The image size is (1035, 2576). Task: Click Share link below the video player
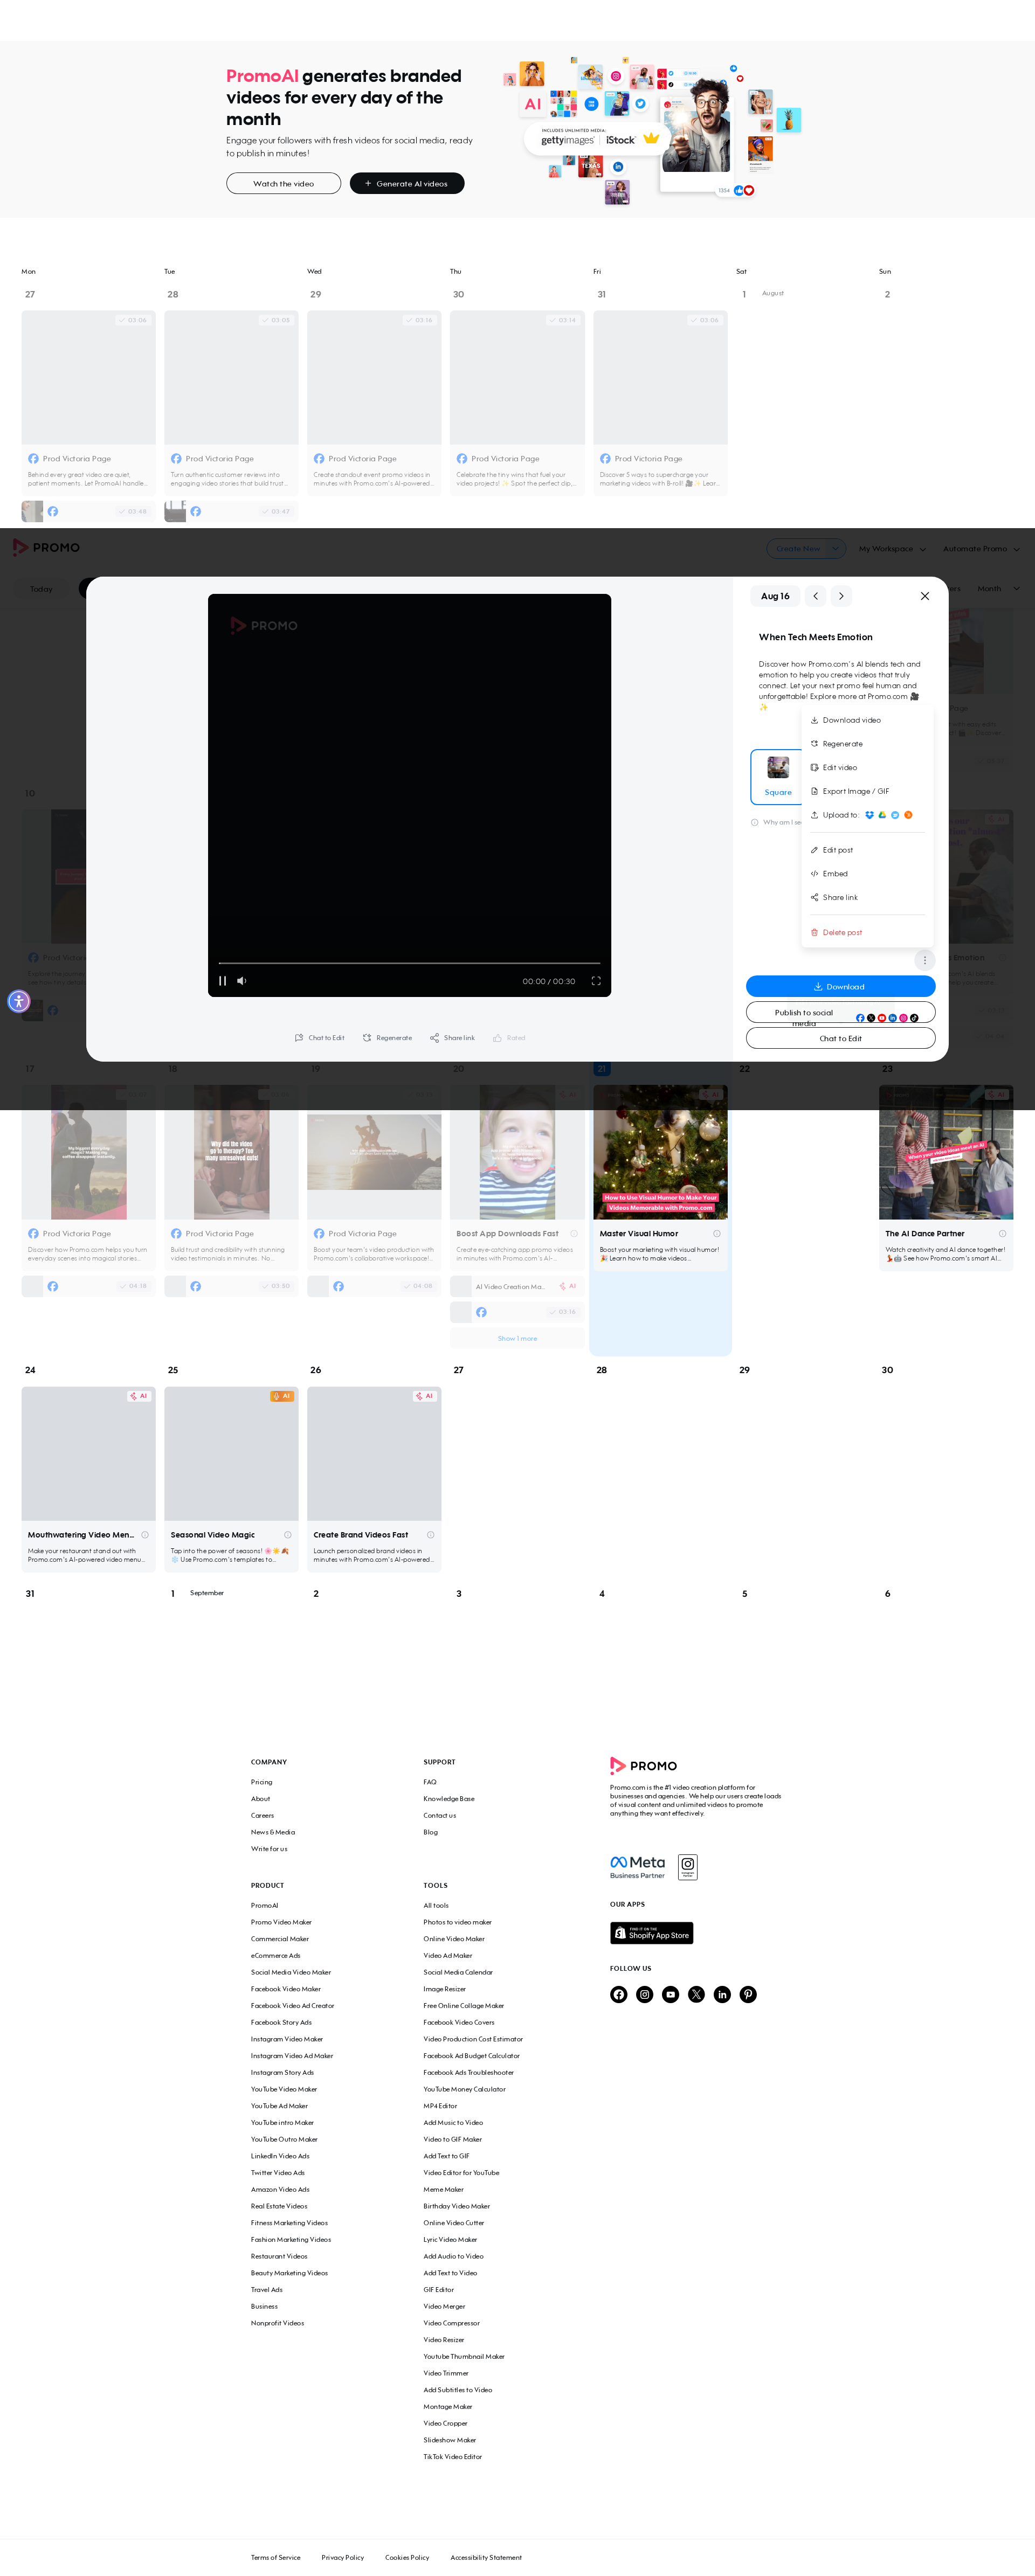click(x=452, y=1038)
